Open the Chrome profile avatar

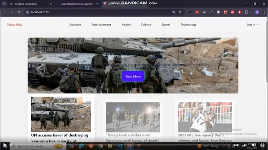[x=257, y=12]
